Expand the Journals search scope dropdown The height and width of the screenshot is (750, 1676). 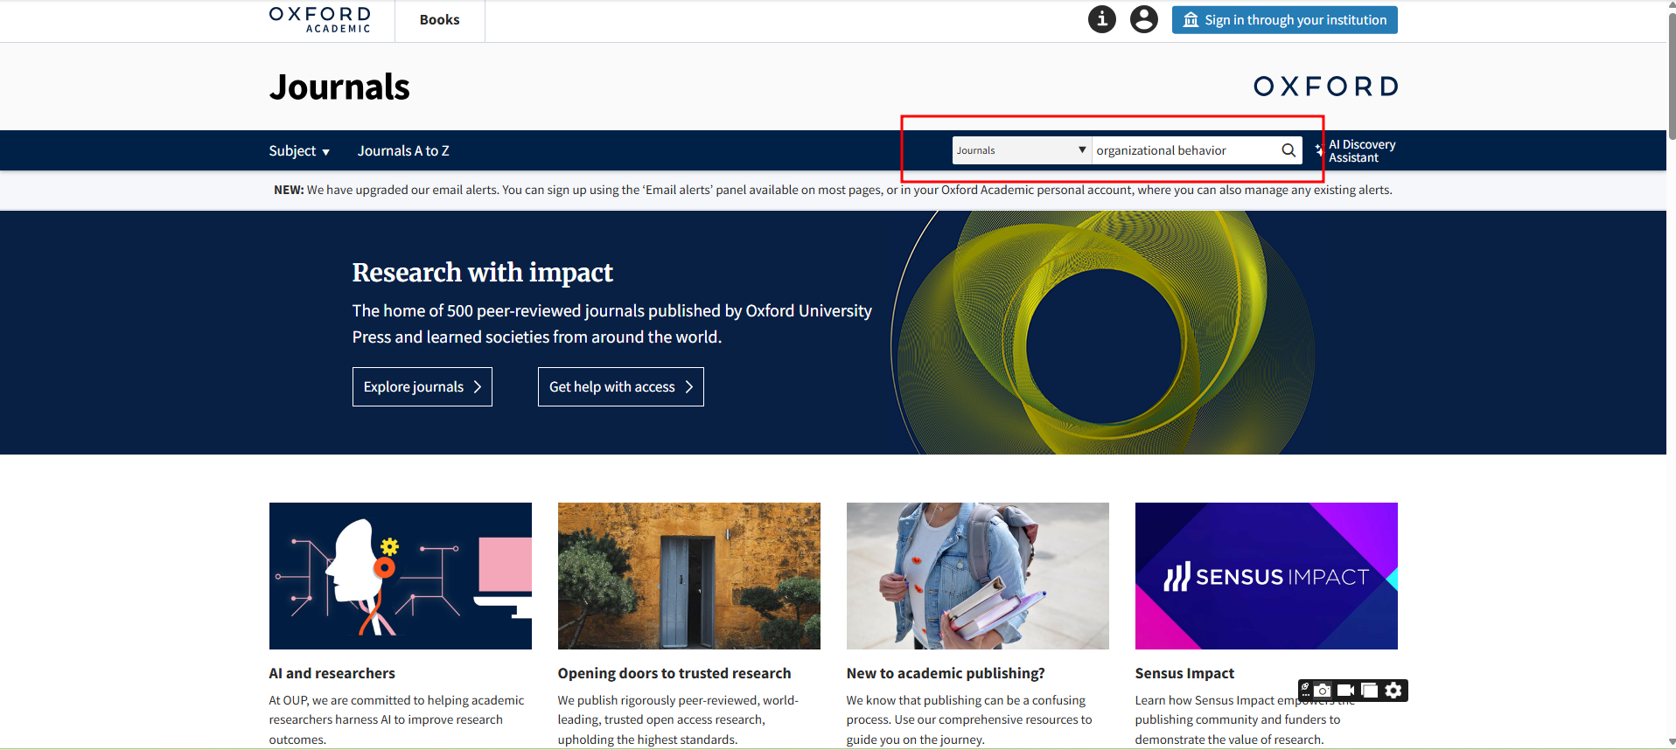click(x=1021, y=150)
